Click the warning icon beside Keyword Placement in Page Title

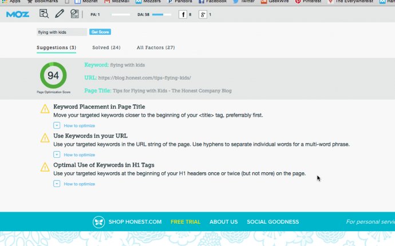[x=45, y=109]
